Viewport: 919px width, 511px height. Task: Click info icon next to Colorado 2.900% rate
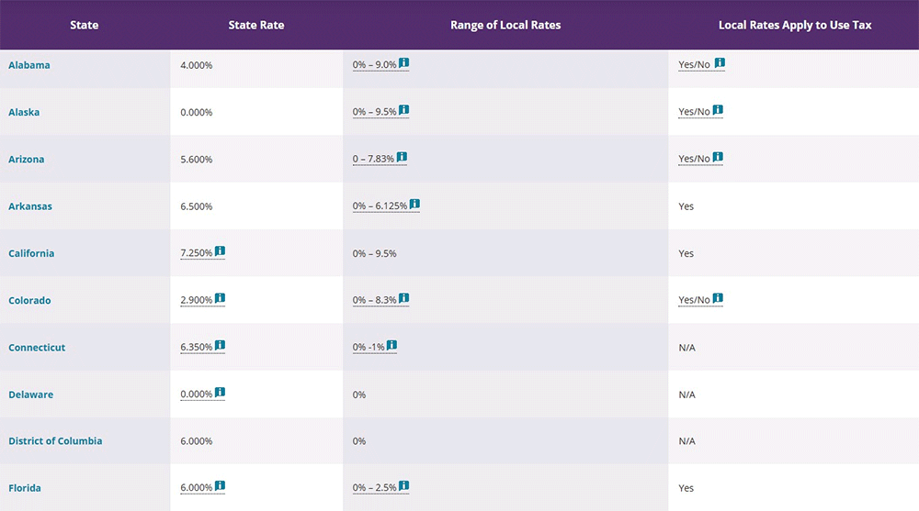point(220,299)
